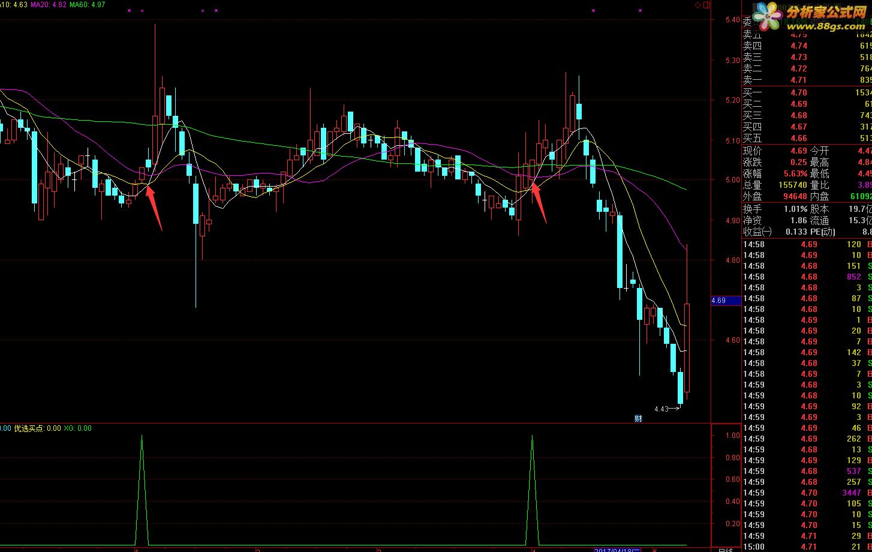The width and height of the screenshot is (872, 552).
Task: Click the 总量 155740 total volume value
Action: pyautogui.click(x=792, y=185)
